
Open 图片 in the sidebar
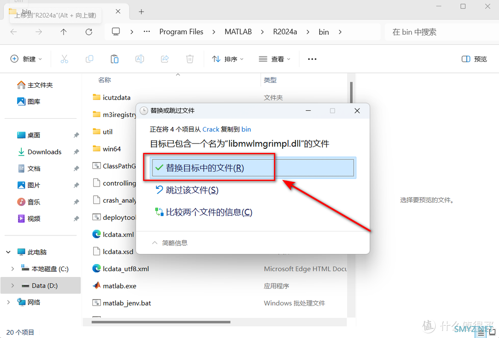pyautogui.click(x=28, y=185)
